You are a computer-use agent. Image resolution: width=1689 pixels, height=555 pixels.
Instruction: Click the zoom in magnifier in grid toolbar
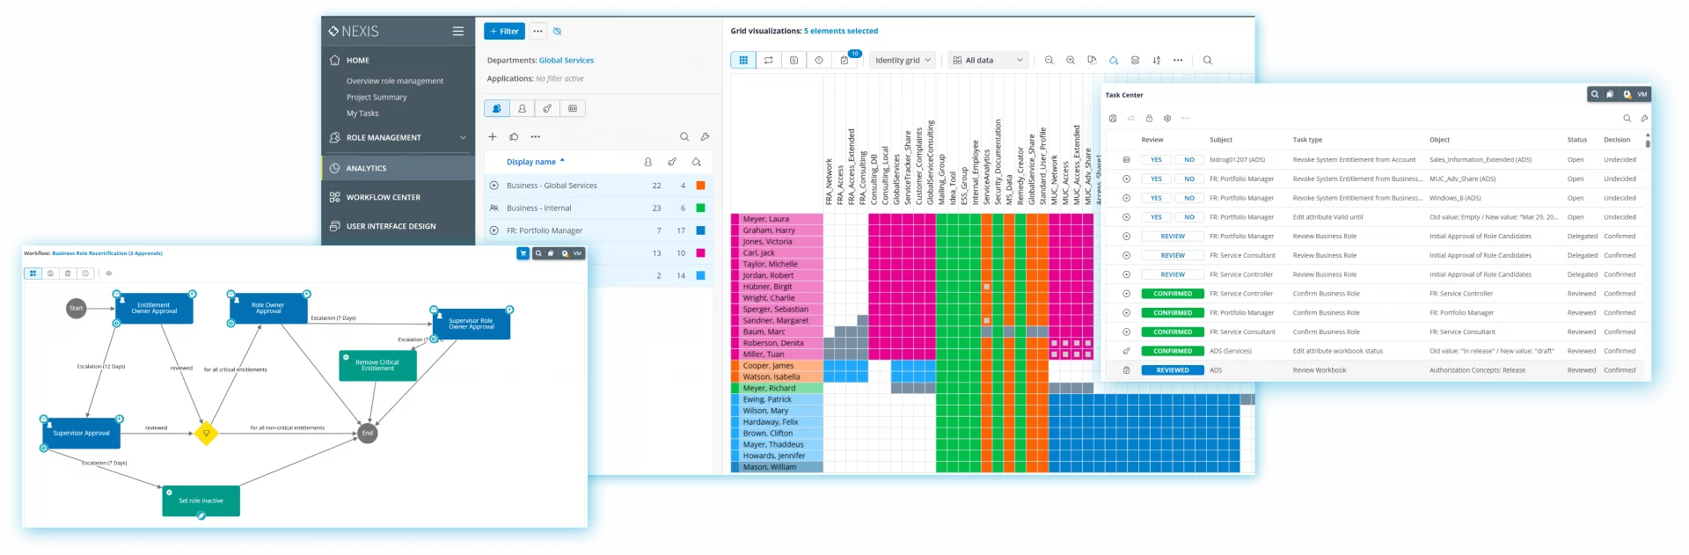1071,61
